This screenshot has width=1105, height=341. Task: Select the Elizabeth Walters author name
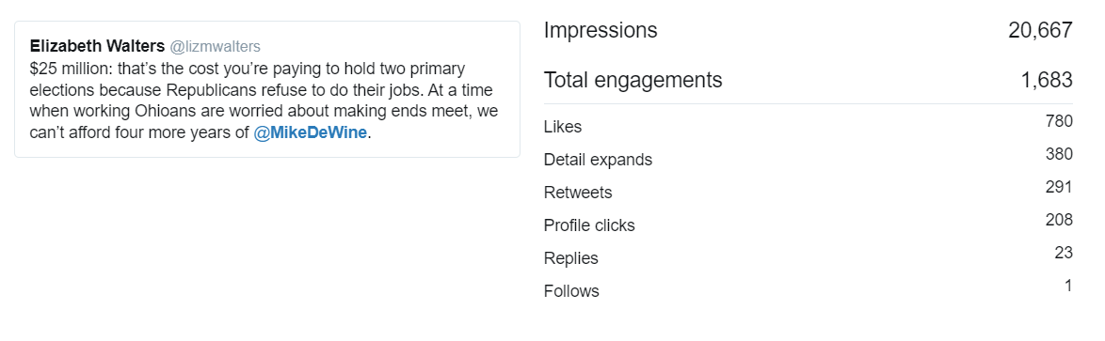click(x=97, y=46)
